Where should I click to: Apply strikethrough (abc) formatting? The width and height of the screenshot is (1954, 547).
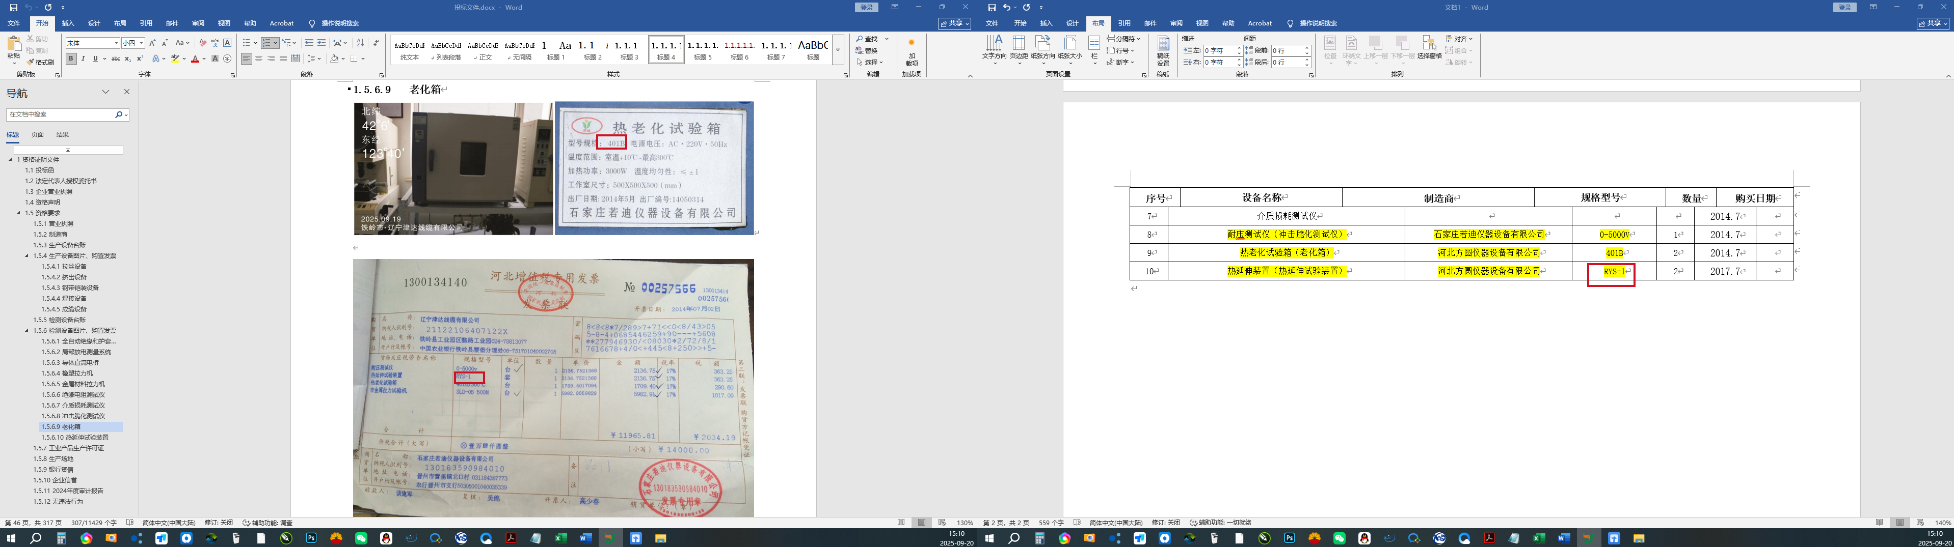pos(115,59)
